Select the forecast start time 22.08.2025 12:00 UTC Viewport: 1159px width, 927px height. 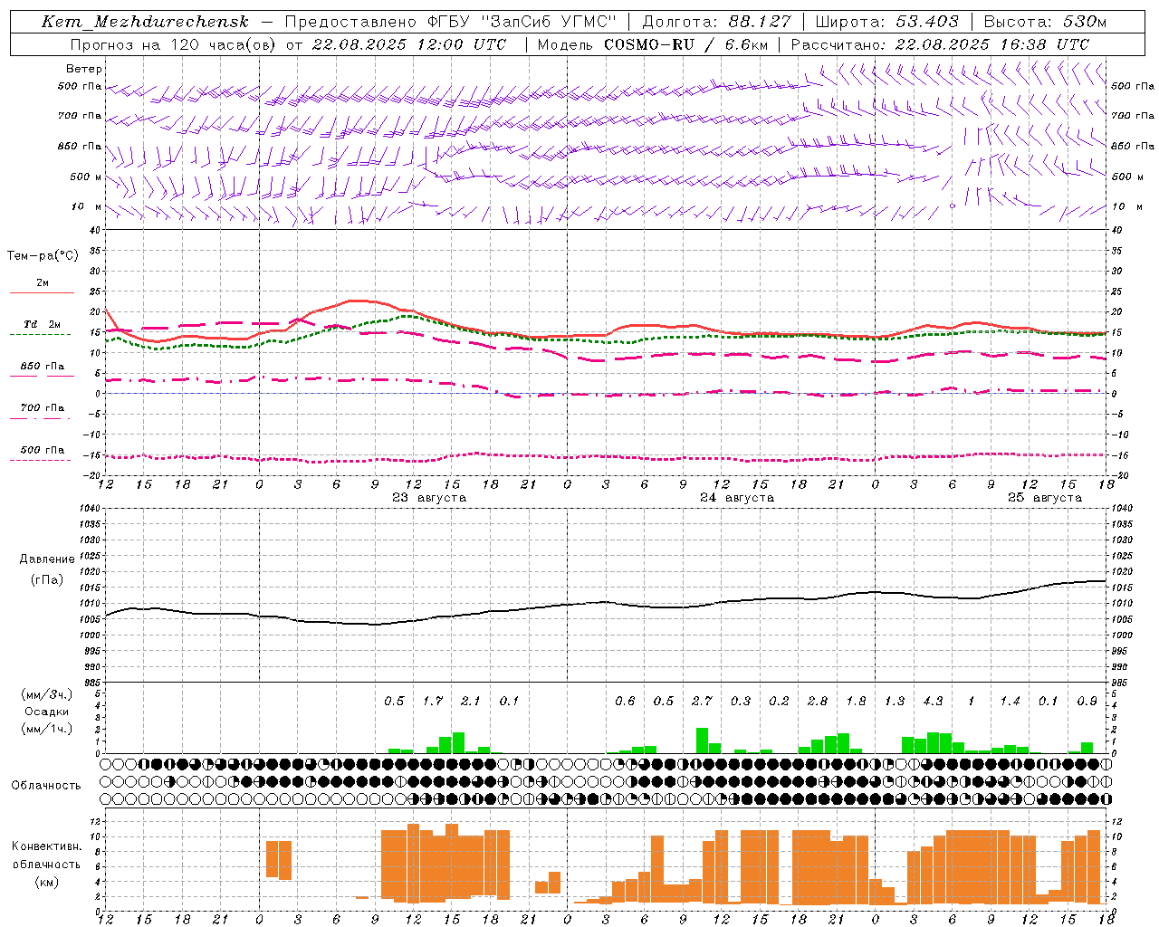point(409,44)
